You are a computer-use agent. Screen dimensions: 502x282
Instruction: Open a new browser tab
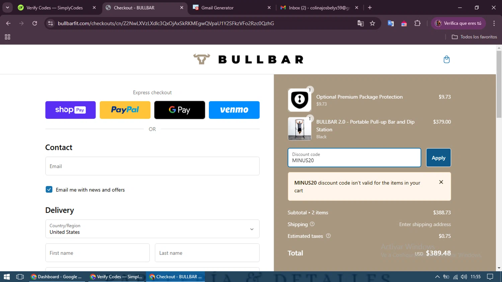(x=370, y=7)
